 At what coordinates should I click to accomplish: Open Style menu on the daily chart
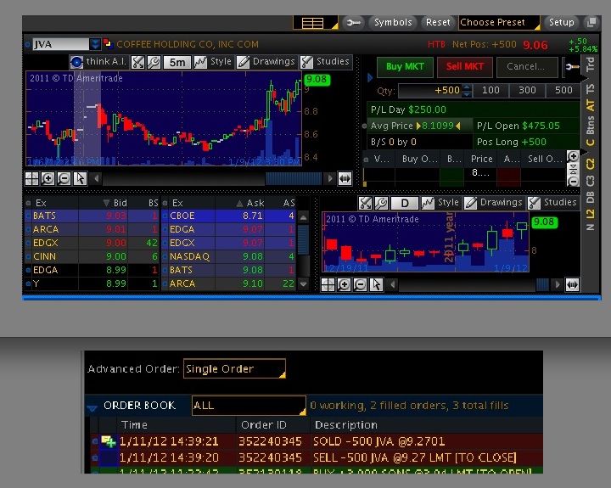tap(440, 202)
